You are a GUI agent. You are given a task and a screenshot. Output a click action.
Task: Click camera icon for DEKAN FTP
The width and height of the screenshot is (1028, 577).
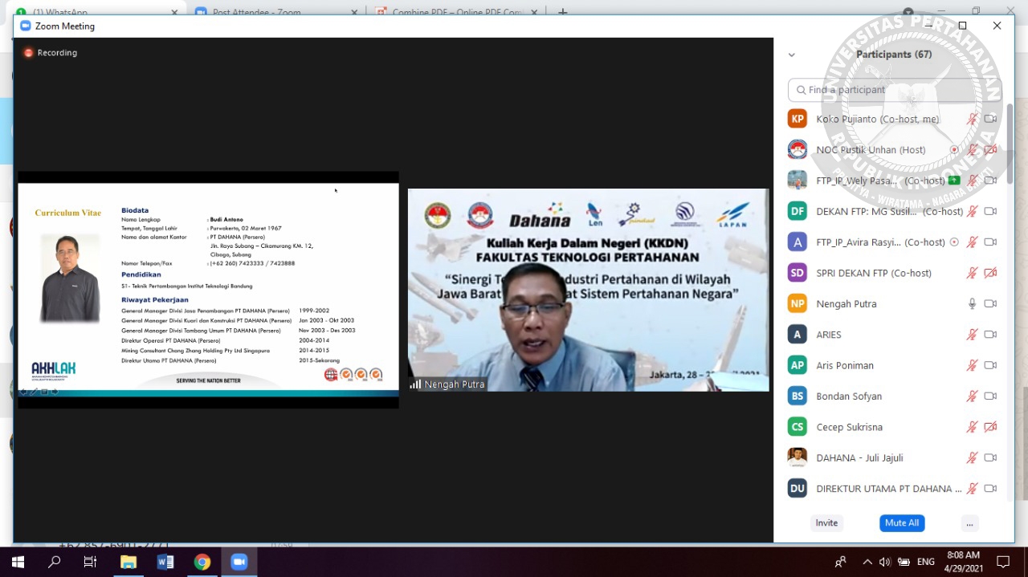[x=990, y=211]
